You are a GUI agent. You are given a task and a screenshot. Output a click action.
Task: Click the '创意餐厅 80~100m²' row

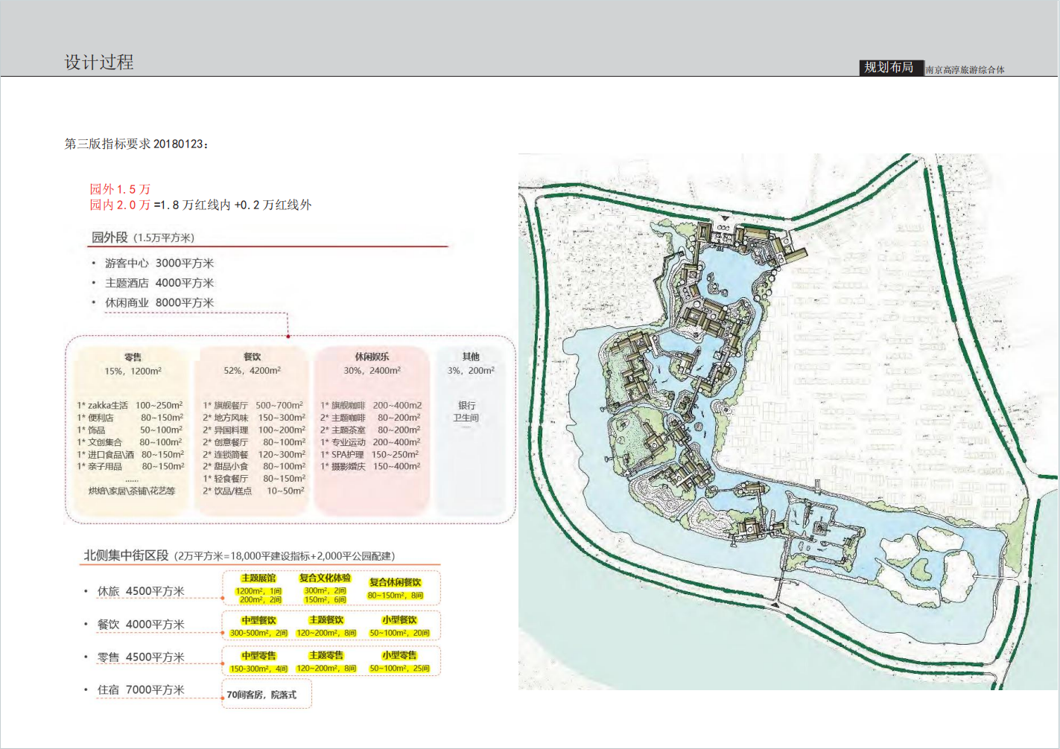(x=254, y=442)
